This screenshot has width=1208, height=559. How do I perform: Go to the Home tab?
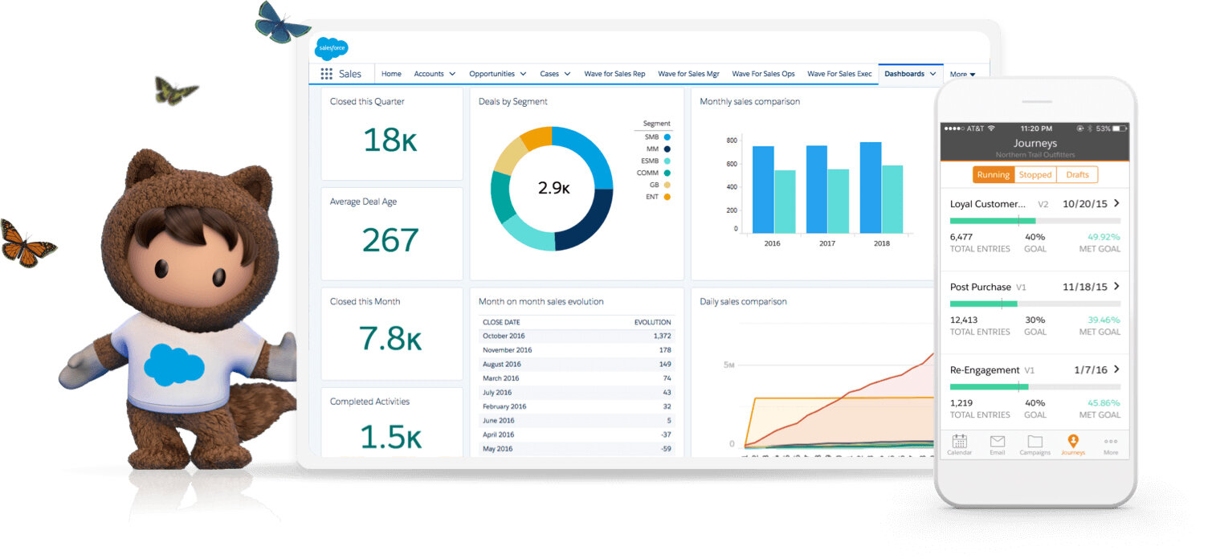tap(391, 74)
